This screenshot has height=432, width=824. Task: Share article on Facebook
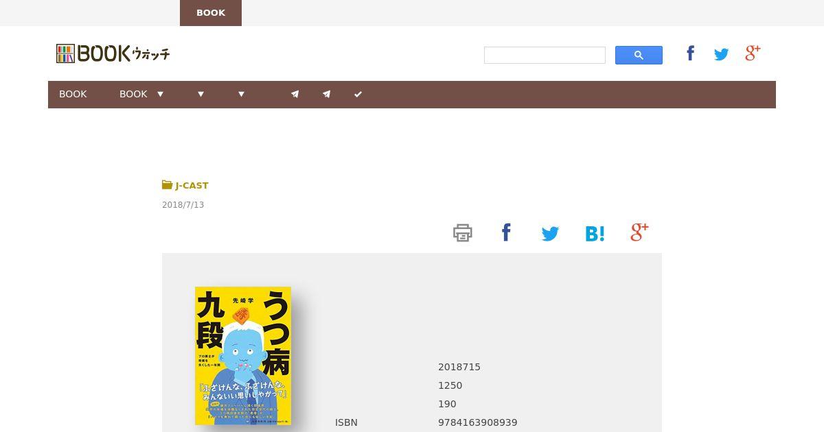click(x=506, y=232)
